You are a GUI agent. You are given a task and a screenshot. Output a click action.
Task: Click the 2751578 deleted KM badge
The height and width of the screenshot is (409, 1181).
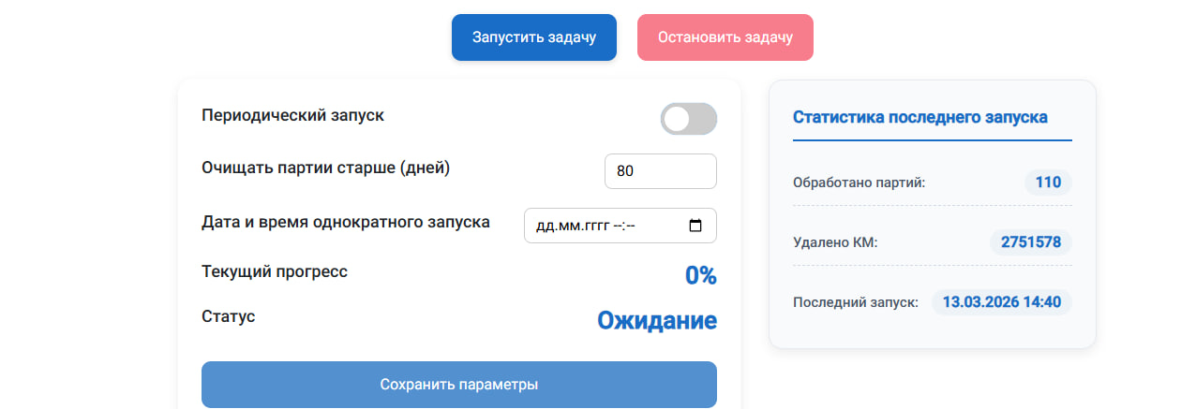(1030, 242)
